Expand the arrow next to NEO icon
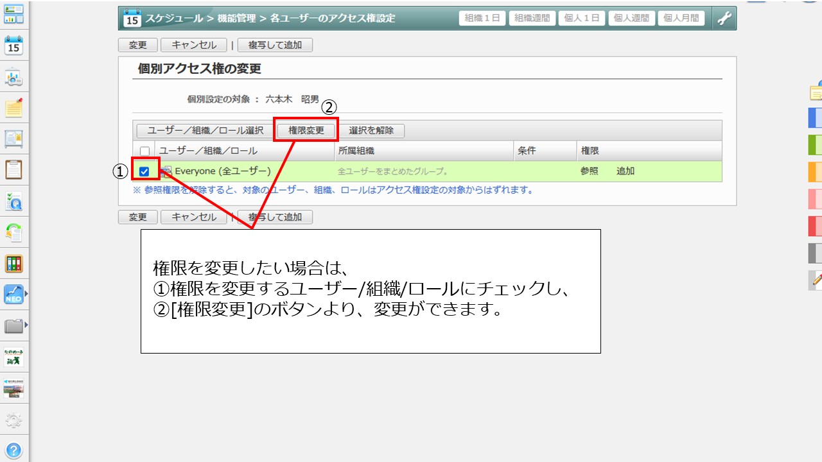 pyautogui.click(x=26, y=294)
